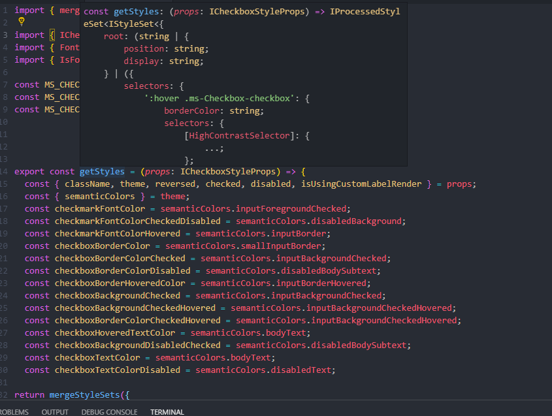Image resolution: width=552 pixels, height=416 pixels.
Task: Click ':hover .ms-Checkbox-checkbox' string in tooltip
Action: click(x=219, y=99)
